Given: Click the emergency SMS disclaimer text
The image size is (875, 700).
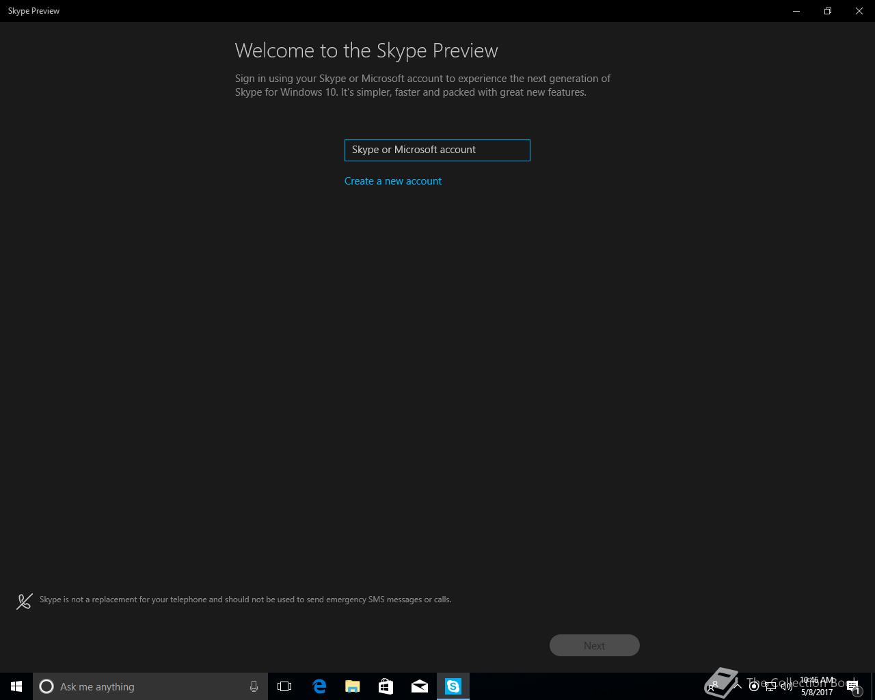Looking at the screenshot, I should (245, 600).
